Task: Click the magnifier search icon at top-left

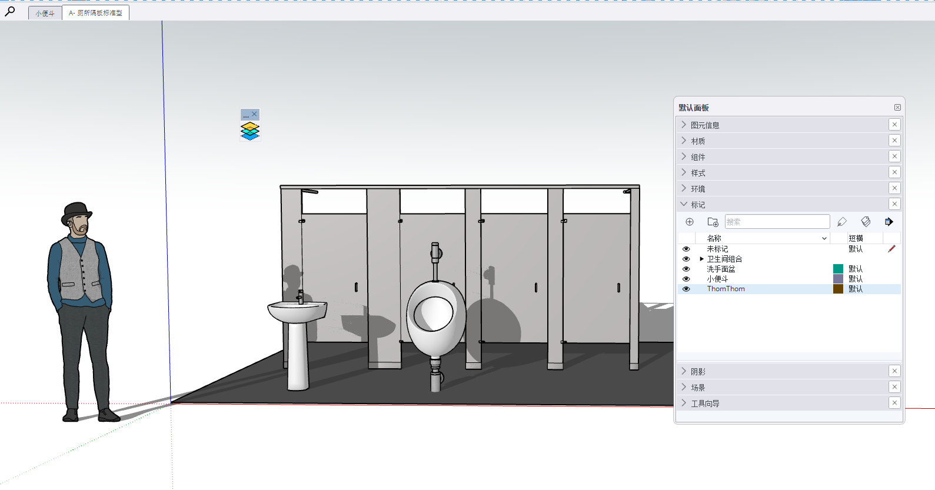Action: click(10, 11)
